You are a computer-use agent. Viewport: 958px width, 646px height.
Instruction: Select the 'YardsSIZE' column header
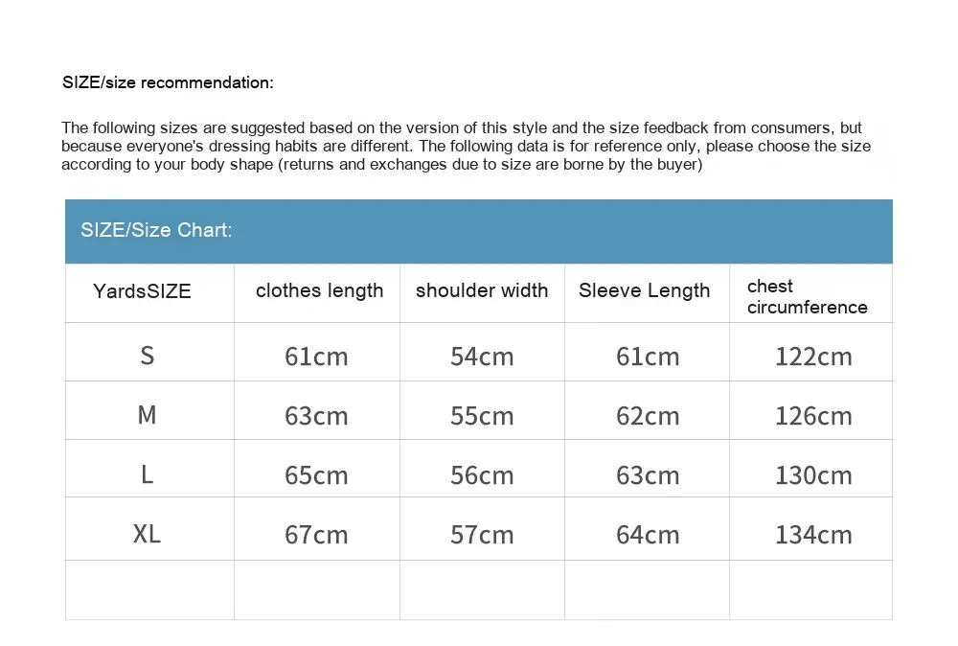click(x=142, y=291)
